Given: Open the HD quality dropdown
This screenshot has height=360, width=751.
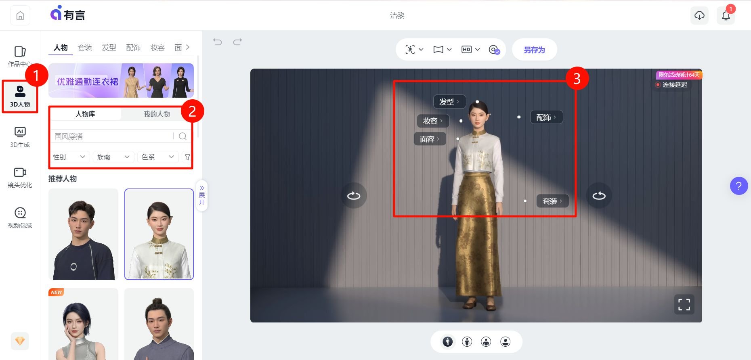Looking at the screenshot, I should 470,50.
